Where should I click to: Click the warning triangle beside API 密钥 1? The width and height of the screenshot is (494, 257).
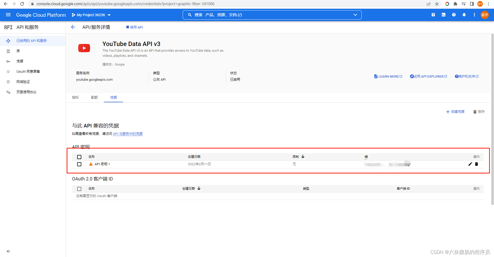tap(91, 164)
